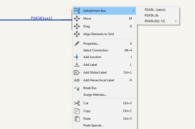This screenshot has width=195, height=129.
Task: Click the PDATA{bus1} bus label
Action: pos(41,18)
